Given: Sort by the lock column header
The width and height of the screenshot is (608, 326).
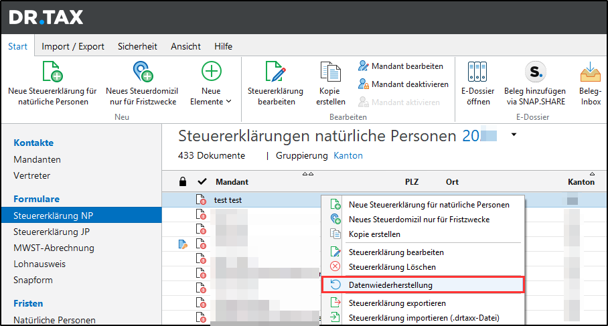Looking at the screenshot, I should click(x=183, y=182).
